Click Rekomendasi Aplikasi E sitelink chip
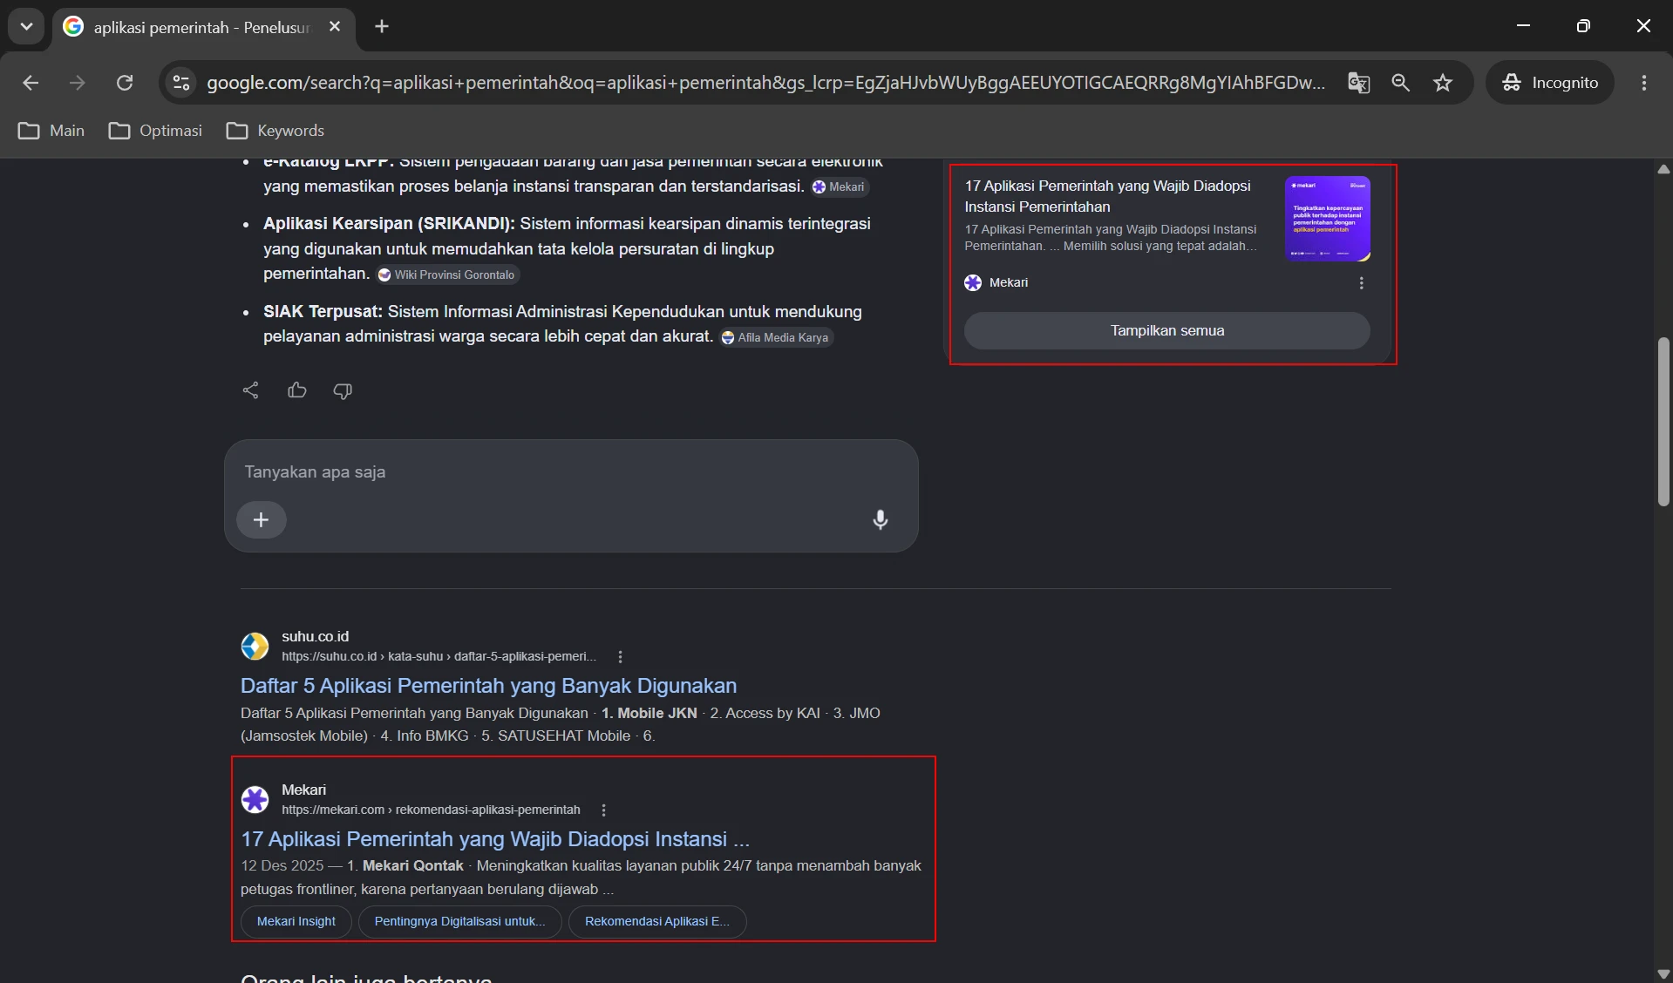This screenshot has height=983, width=1673. [657, 922]
